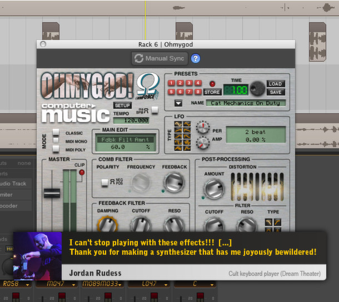The image size is (339, 302).
Task: Choose the bottom-right smooth random LFO type
Action: pos(187,148)
